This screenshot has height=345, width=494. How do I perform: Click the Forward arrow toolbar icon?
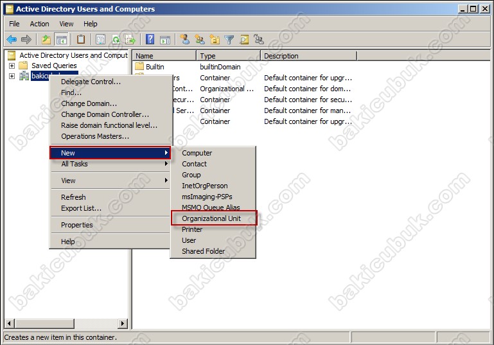pos(26,39)
